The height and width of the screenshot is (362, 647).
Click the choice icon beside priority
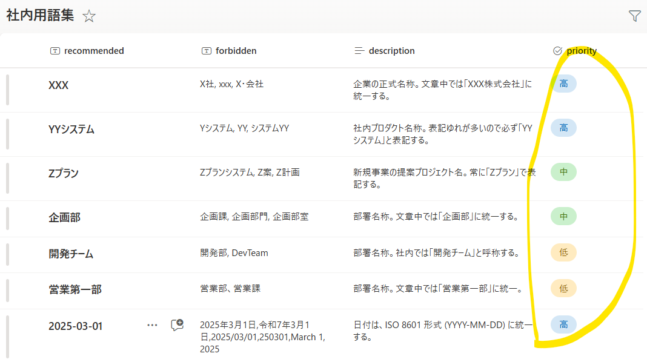[557, 51]
